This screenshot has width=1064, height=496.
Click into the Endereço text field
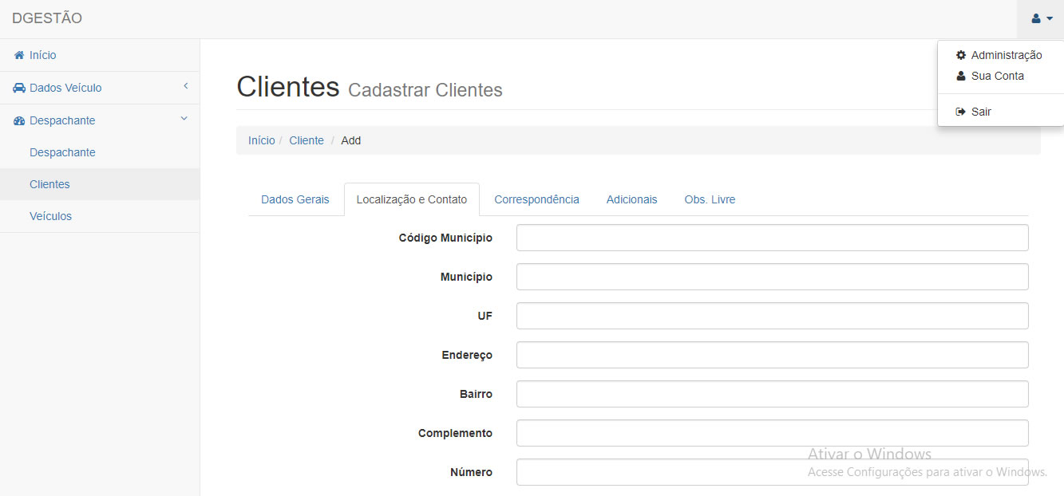(x=772, y=356)
